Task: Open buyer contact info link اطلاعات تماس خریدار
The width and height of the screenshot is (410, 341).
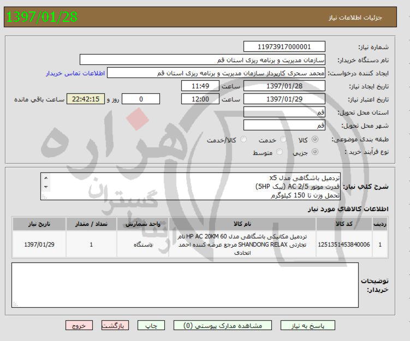Action: 75,73
